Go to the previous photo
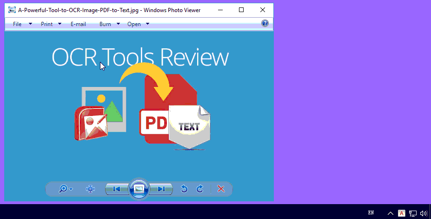This screenshot has width=431, height=219. coord(117,189)
